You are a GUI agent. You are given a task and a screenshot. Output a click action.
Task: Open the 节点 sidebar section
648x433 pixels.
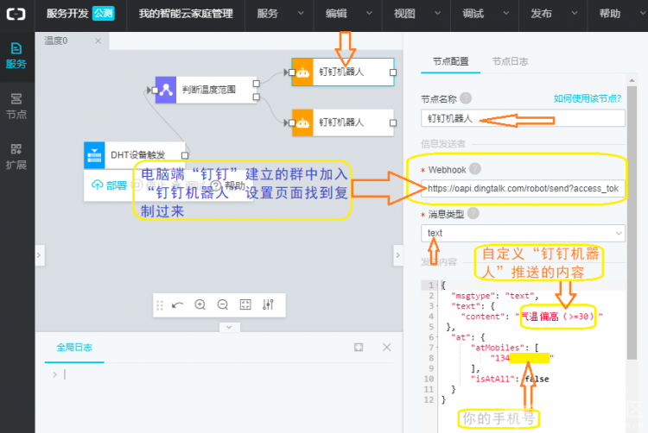[x=16, y=106]
